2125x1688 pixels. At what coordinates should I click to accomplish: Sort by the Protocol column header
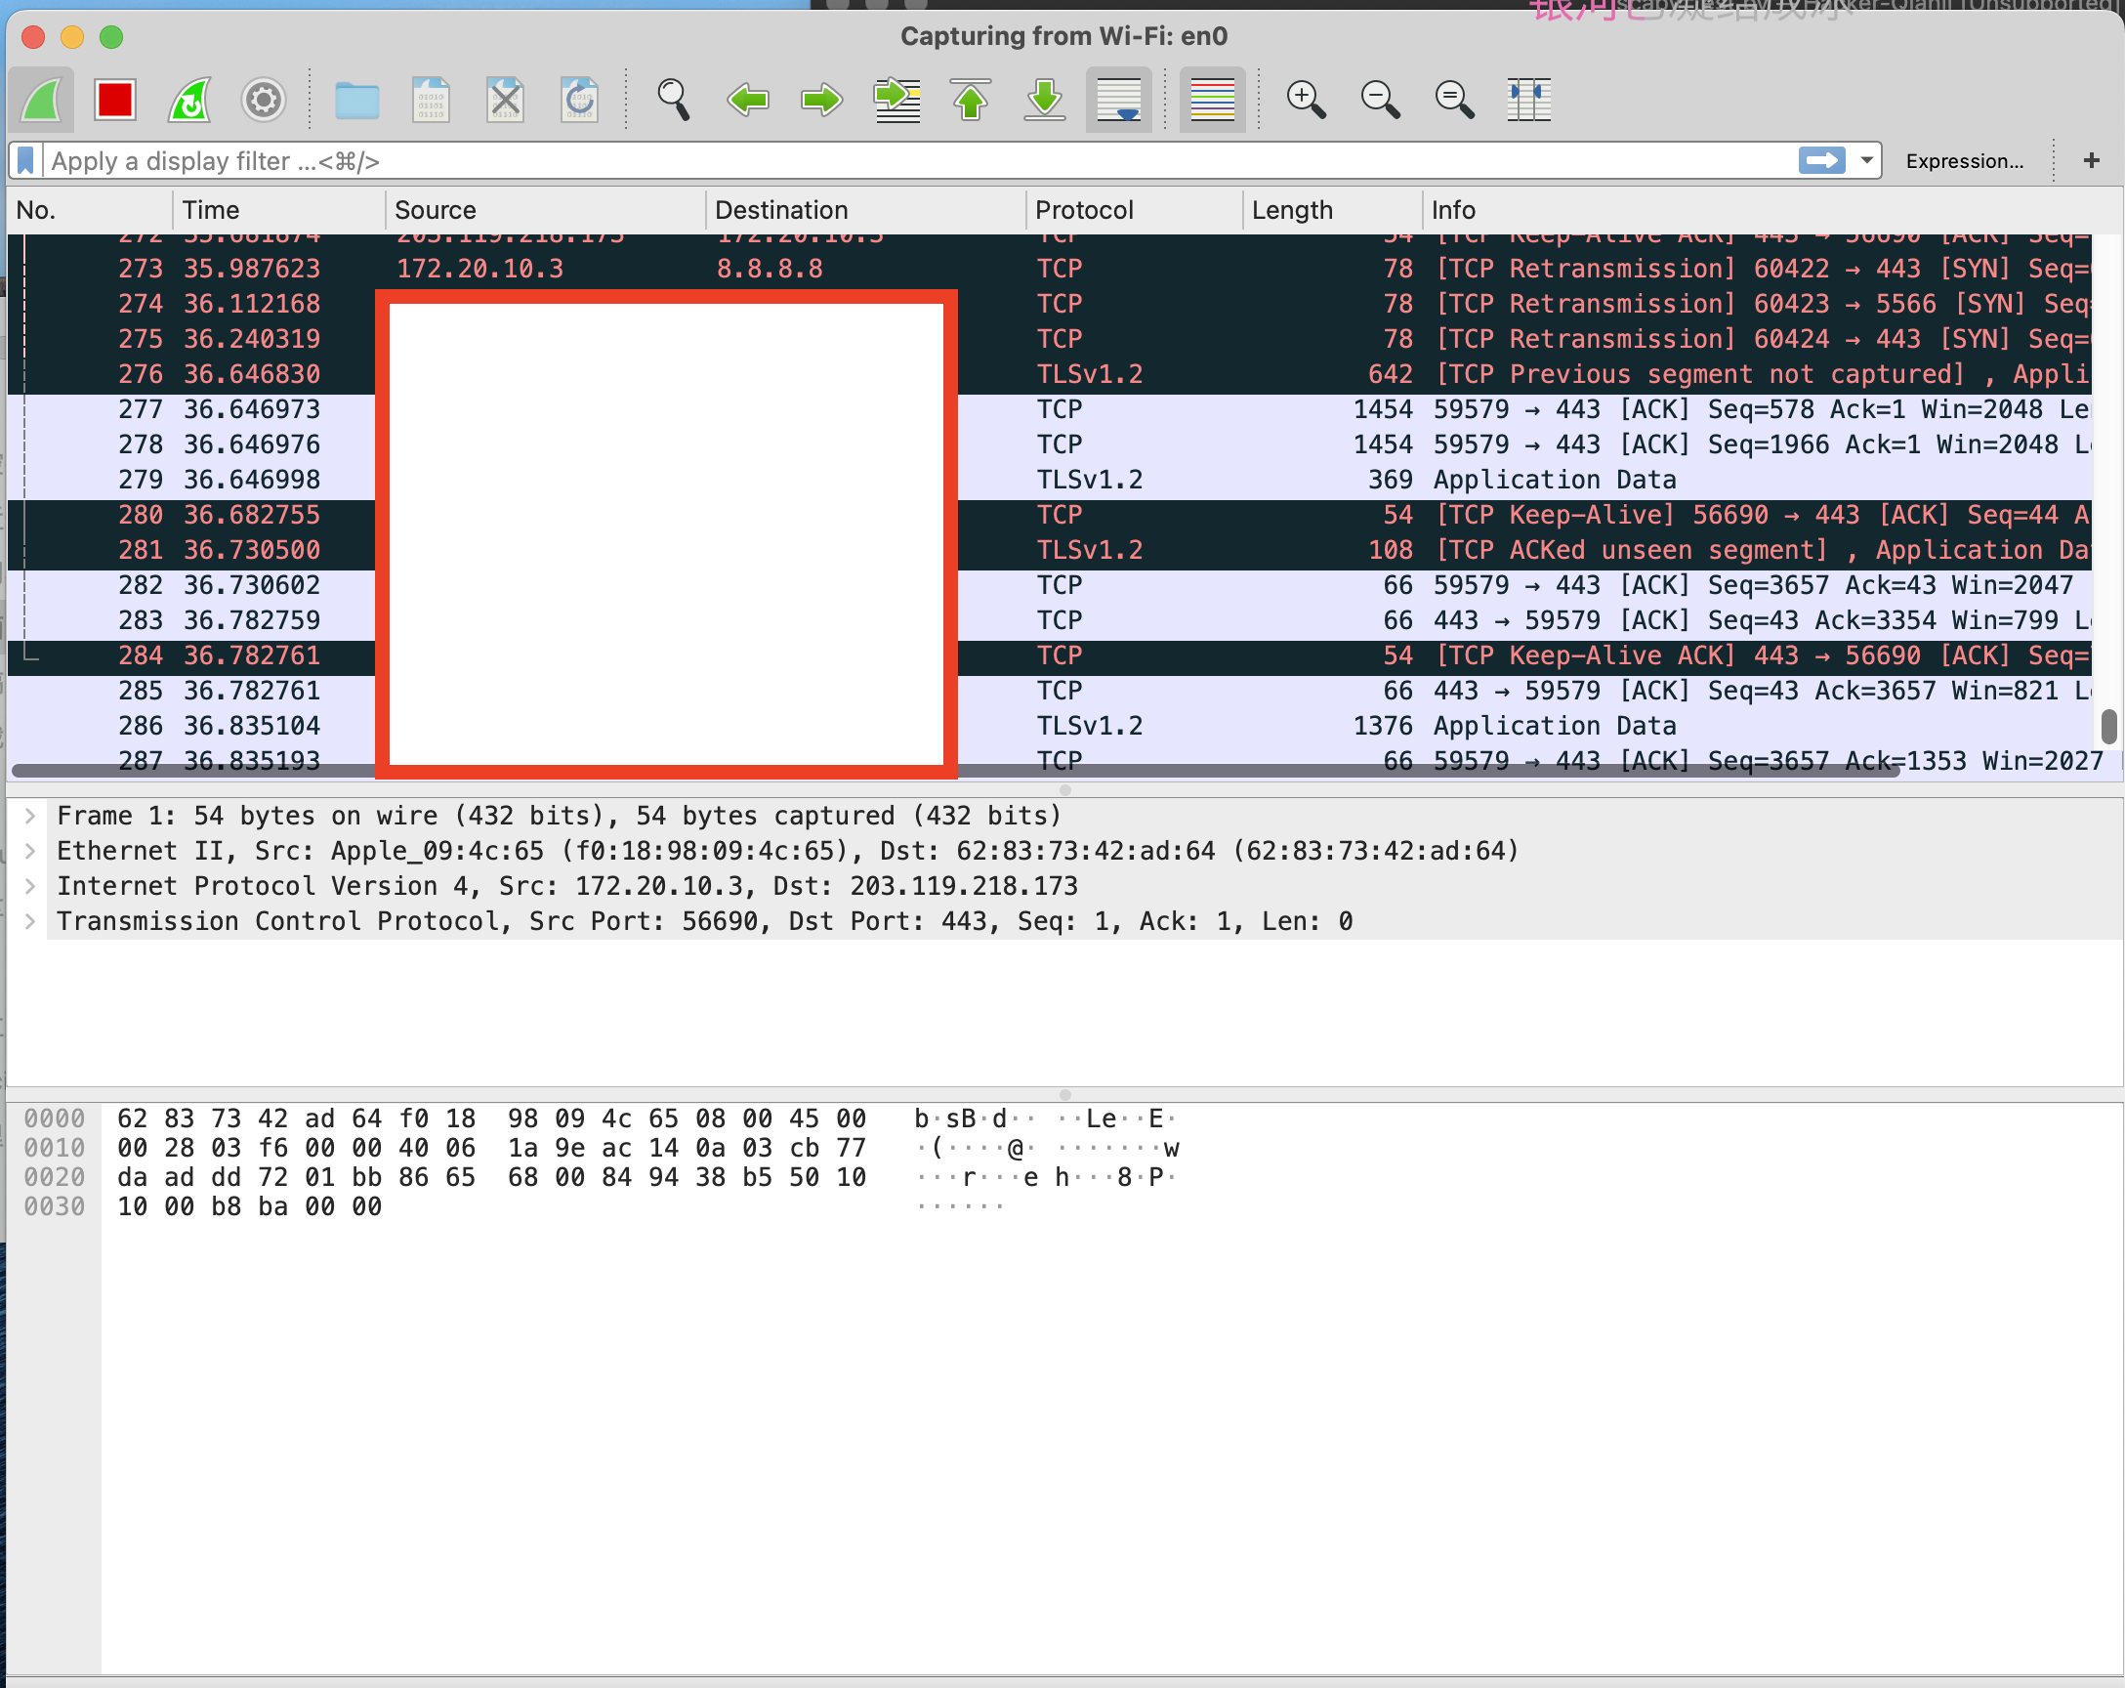point(1135,210)
